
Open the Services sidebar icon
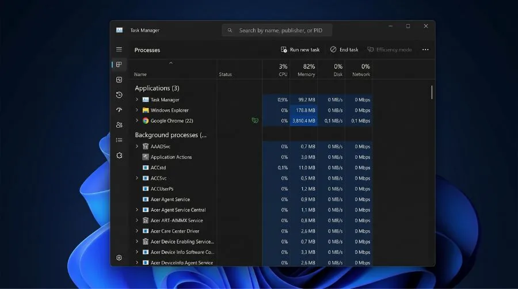click(x=119, y=155)
